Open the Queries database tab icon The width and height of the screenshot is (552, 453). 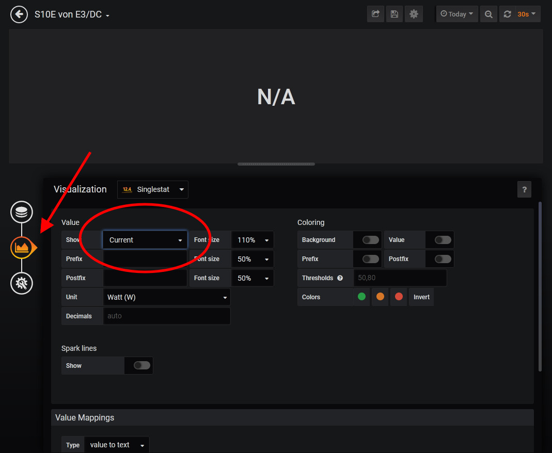pyautogui.click(x=22, y=212)
